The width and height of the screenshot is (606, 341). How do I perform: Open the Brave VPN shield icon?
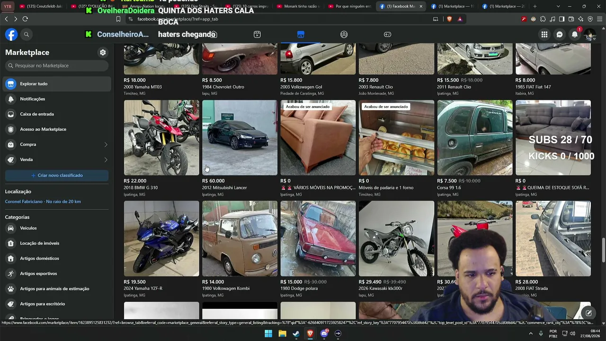[x=590, y=19]
